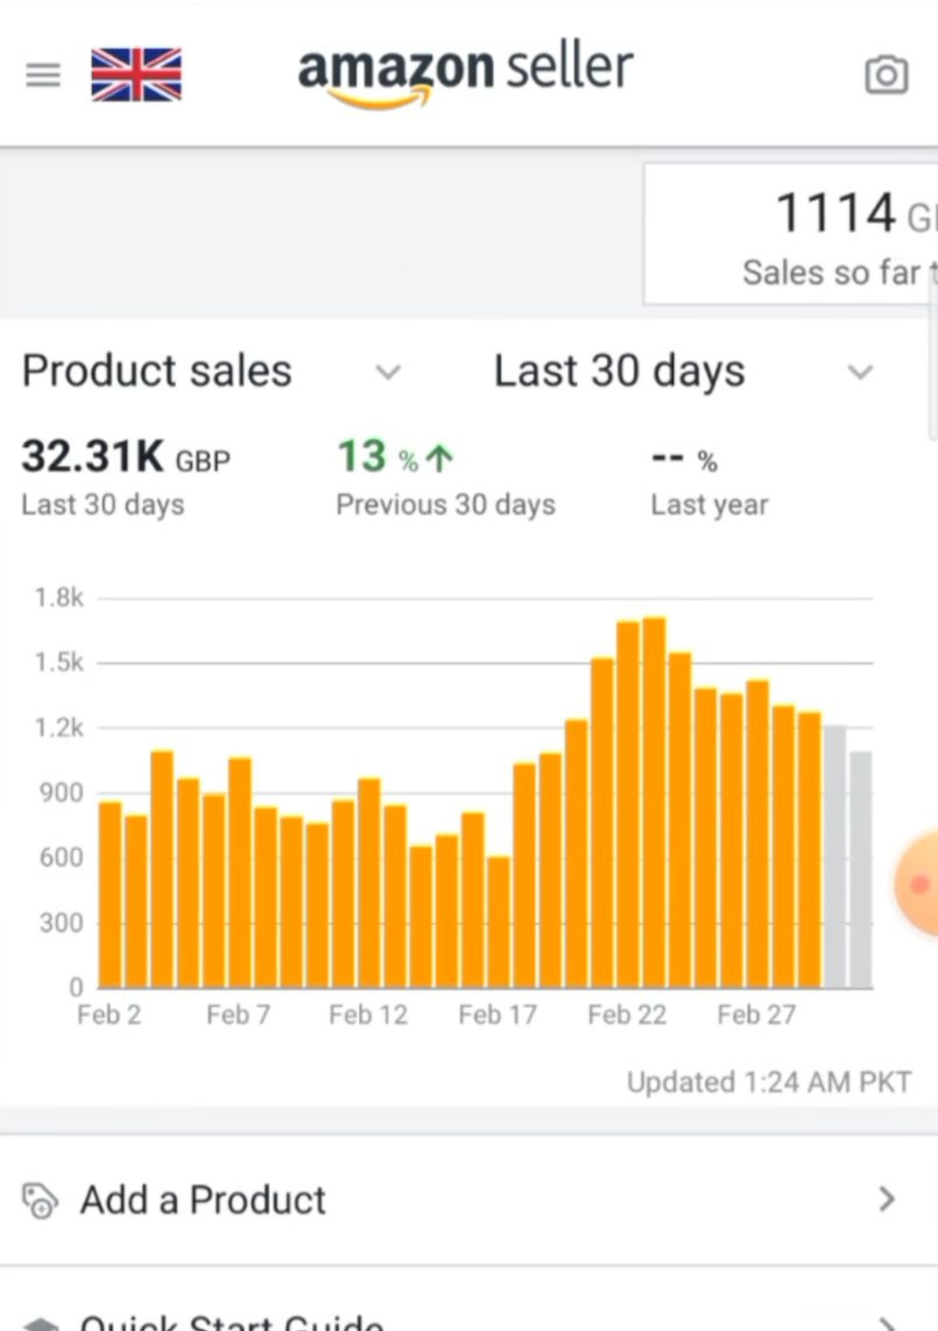Click the tag icon beside Add a Product
Image resolution: width=938 pixels, height=1331 pixels.
[x=40, y=1201]
